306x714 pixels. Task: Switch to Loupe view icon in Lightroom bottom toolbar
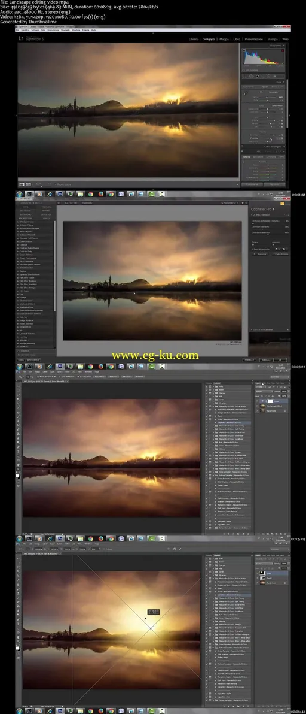[x=22, y=184]
